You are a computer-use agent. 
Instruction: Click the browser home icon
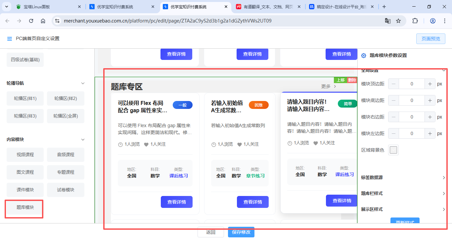click(43, 21)
